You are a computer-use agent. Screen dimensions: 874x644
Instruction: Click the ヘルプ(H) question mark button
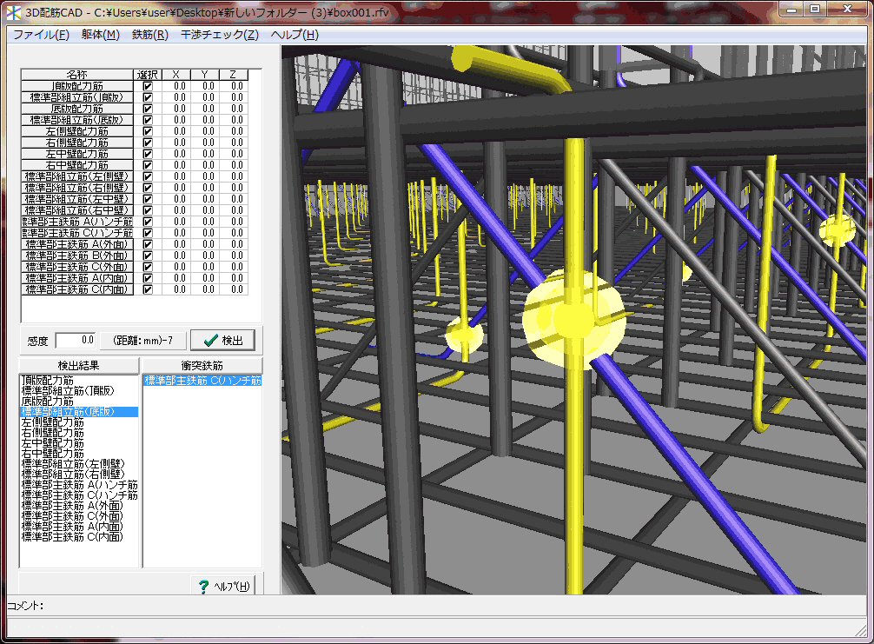222,586
